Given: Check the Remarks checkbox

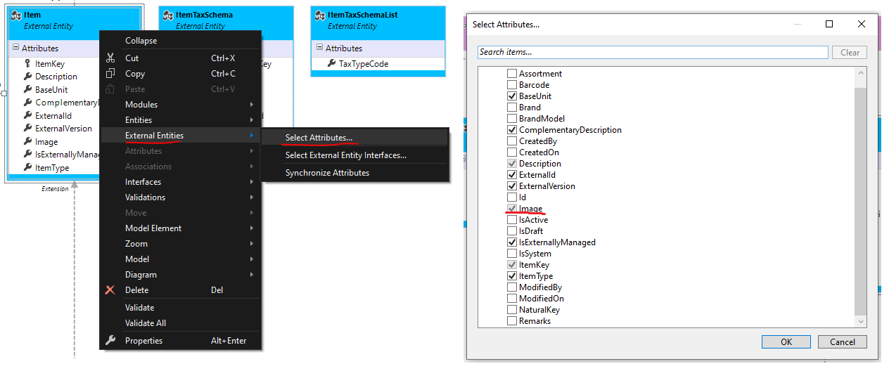Looking at the screenshot, I should click(x=512, y=321).
